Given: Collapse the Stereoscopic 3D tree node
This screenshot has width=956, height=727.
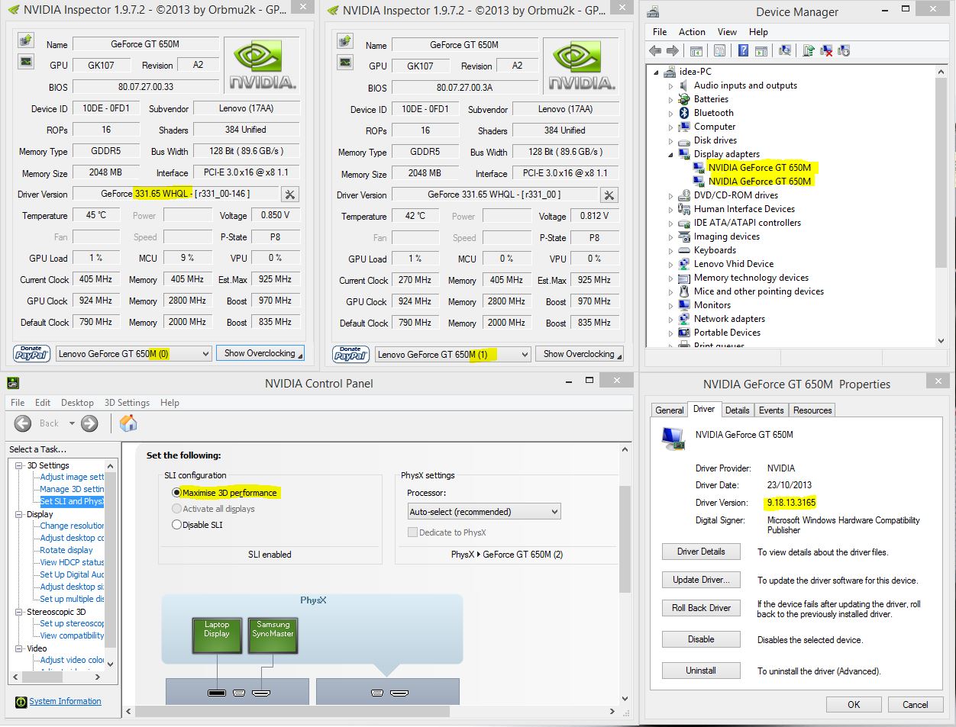Looking at the screenshot, I should click(x=20, y=612).
